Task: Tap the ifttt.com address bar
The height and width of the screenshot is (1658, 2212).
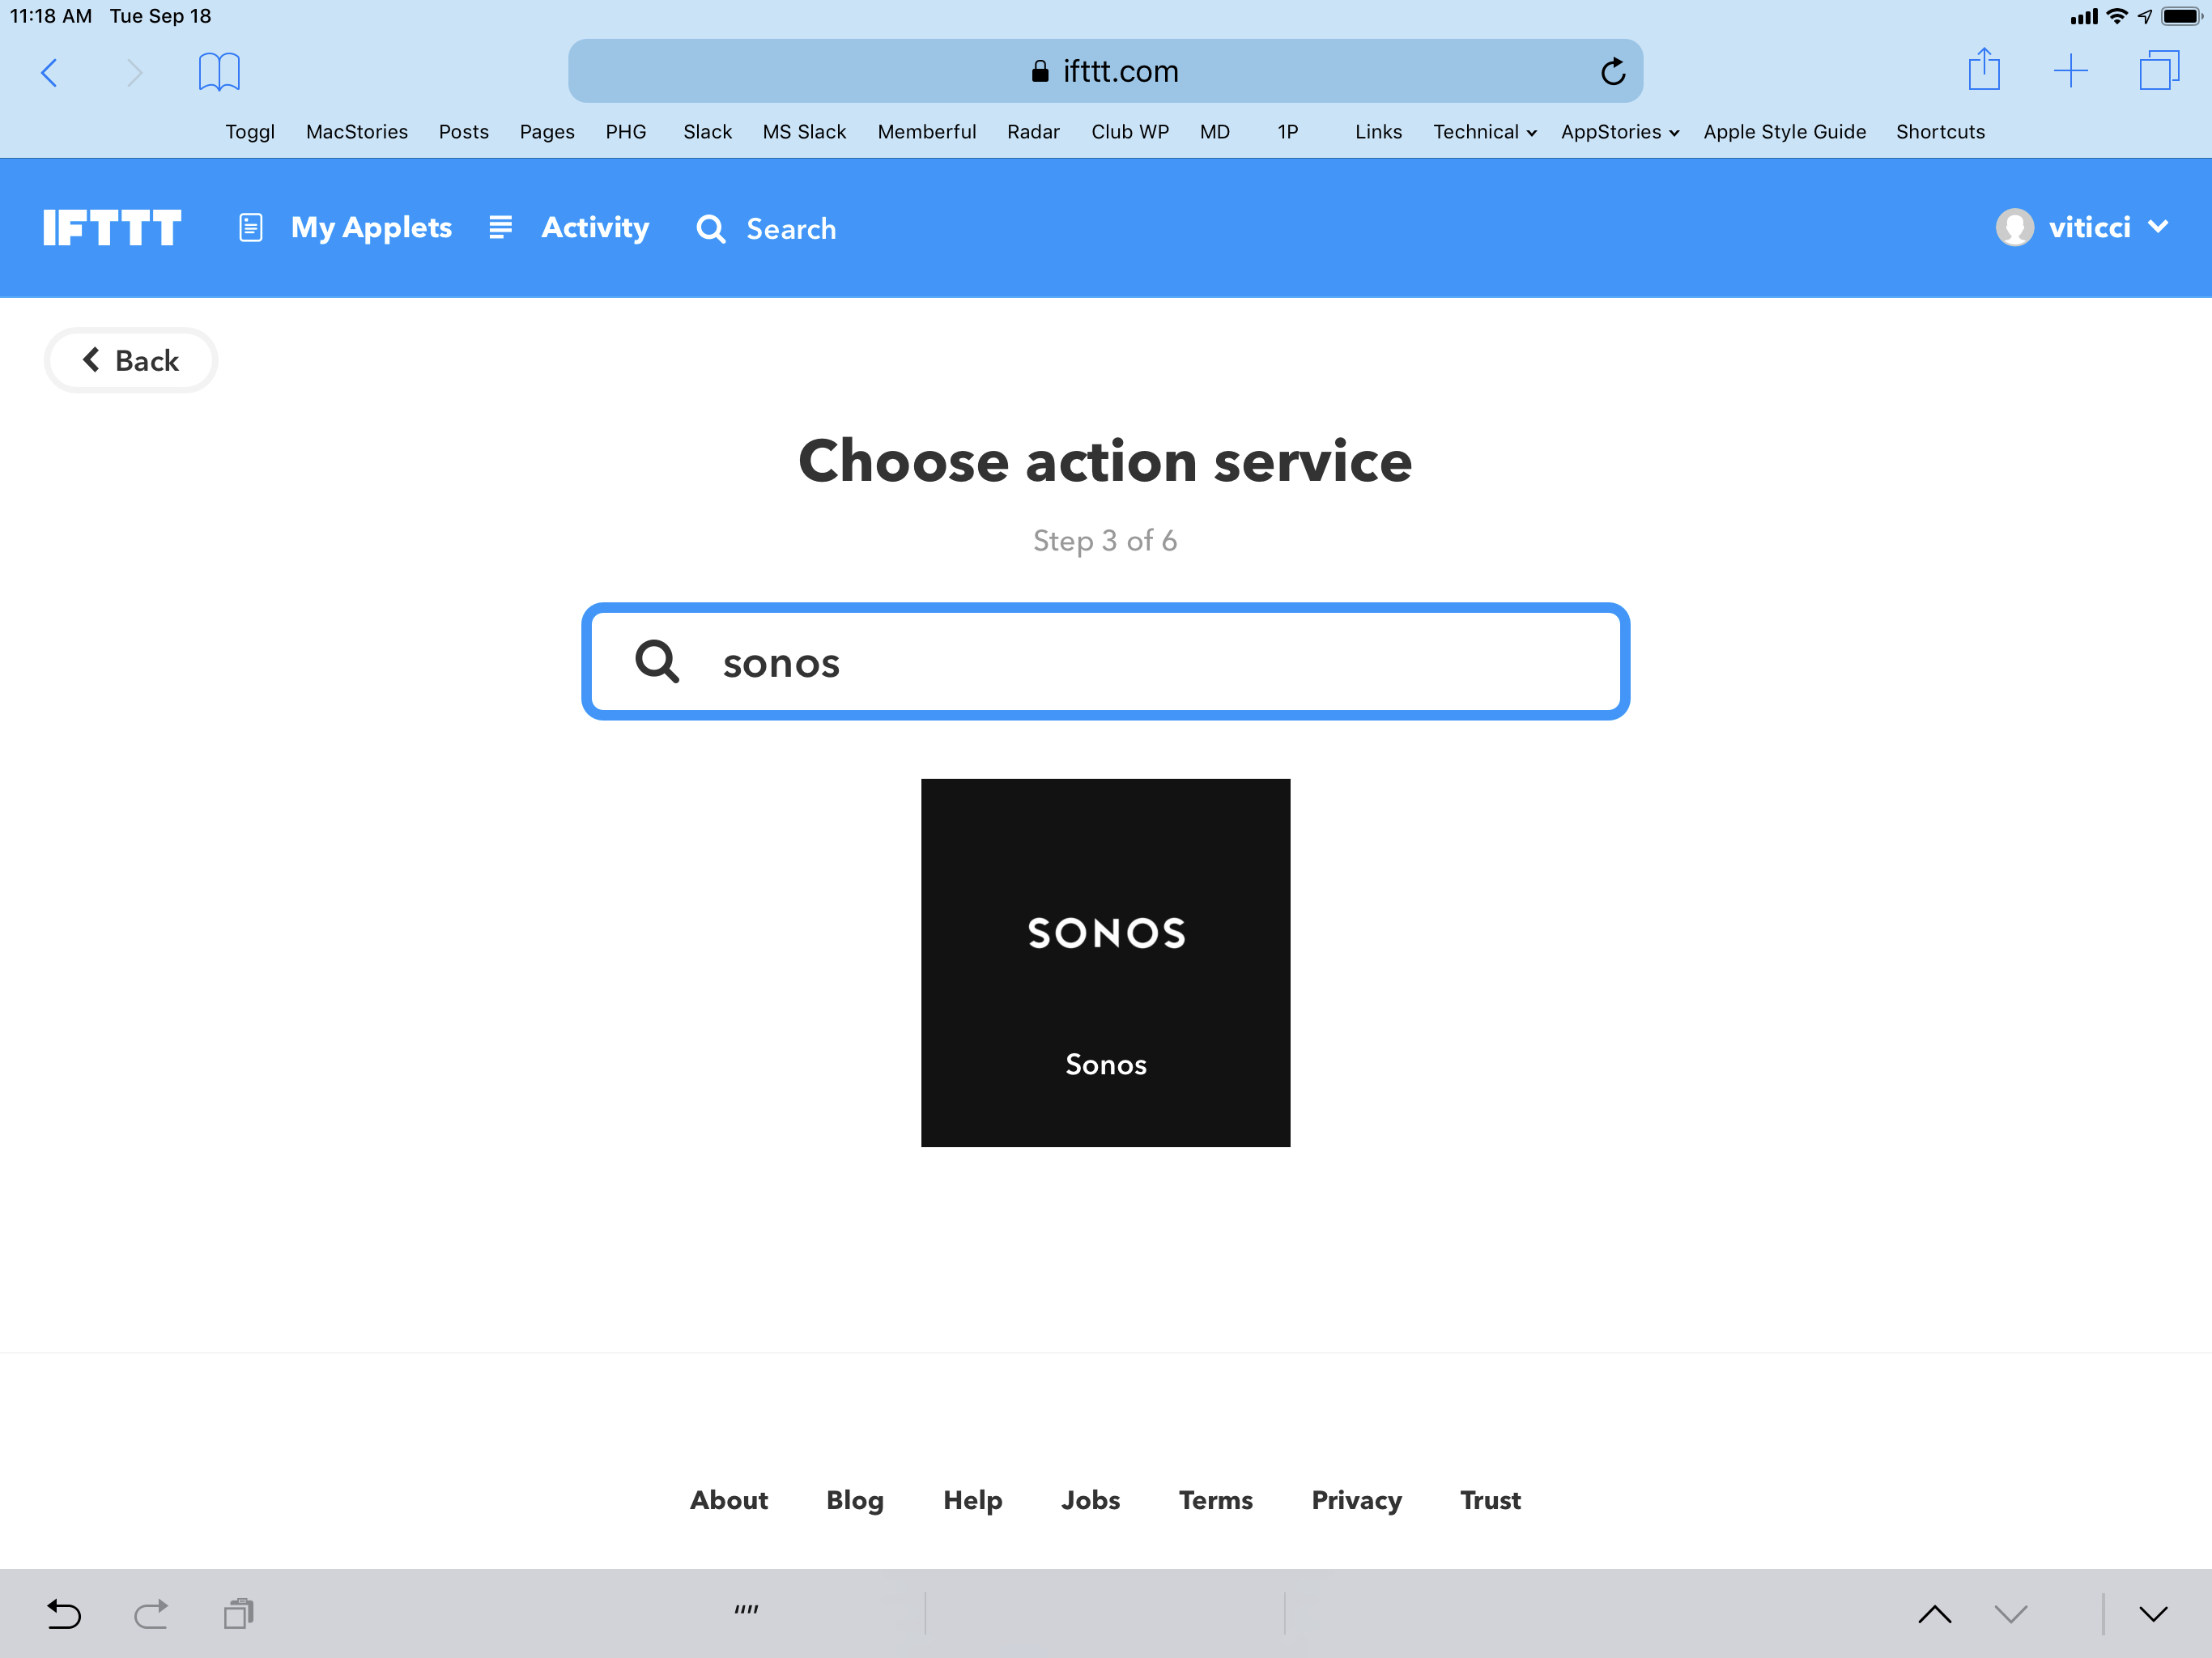Action: (1105, 71)
